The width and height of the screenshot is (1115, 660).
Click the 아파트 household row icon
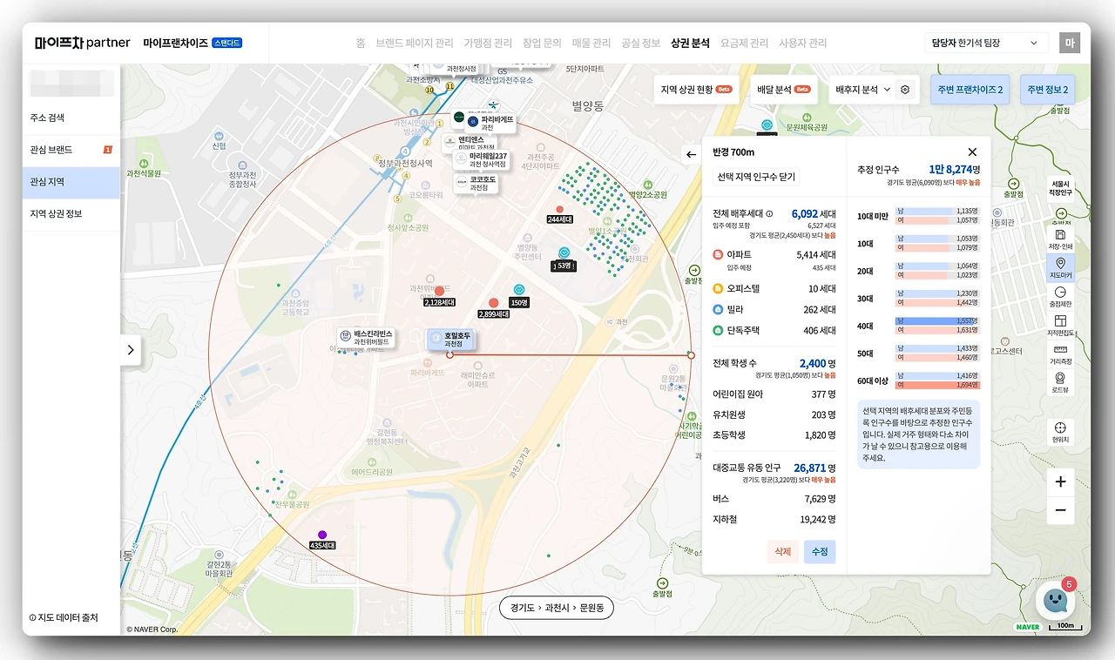tap(718, 255)
